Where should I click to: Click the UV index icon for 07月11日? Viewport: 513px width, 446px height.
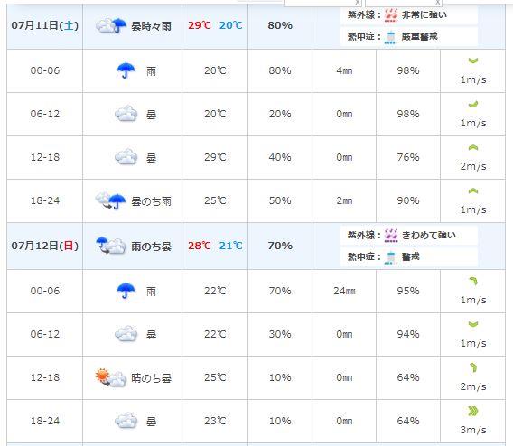(x=391, y=15)
